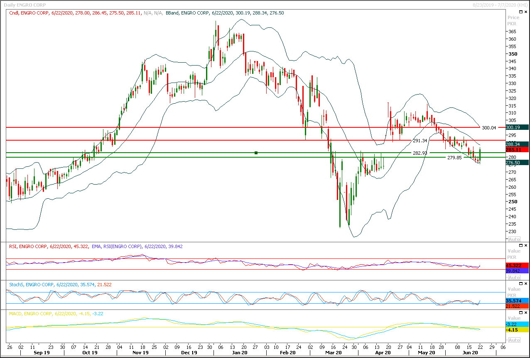Click the Oct 19 month label
This screenshot has width=530, height=358.
coord(90,353)
